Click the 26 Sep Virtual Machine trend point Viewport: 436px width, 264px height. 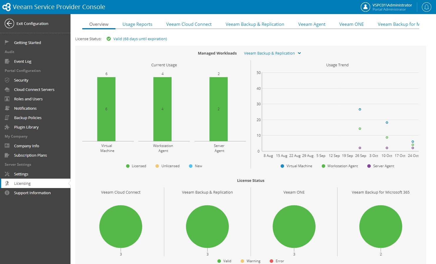(x=360, y=109)
